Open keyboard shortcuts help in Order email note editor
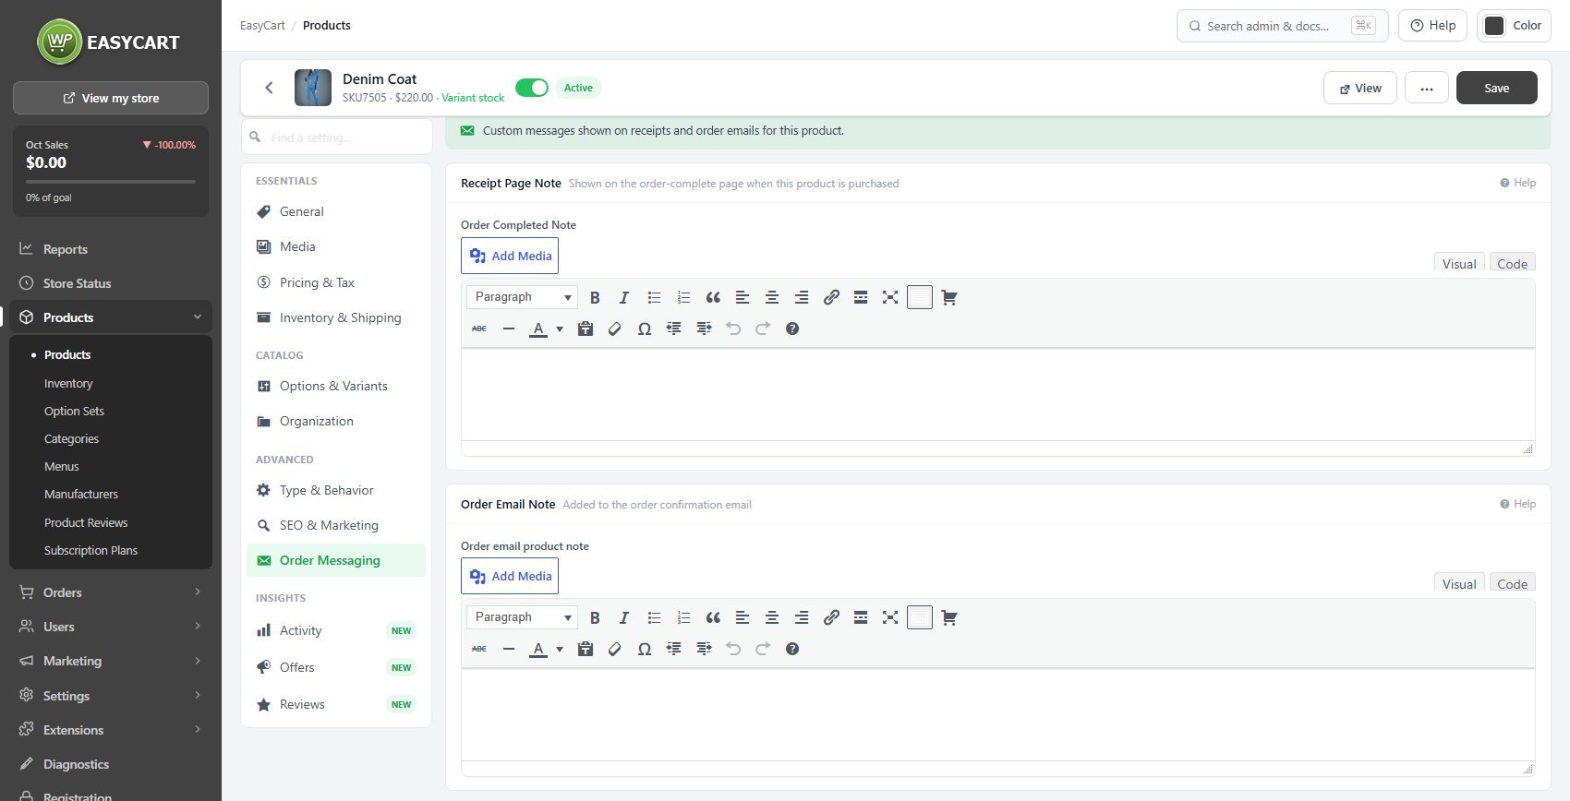 (x=792, y=649)
